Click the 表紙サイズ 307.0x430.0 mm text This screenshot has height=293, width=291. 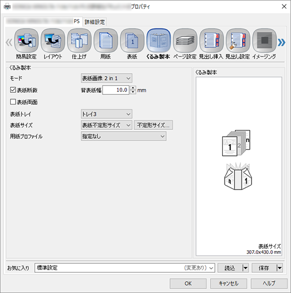[264, 249]
